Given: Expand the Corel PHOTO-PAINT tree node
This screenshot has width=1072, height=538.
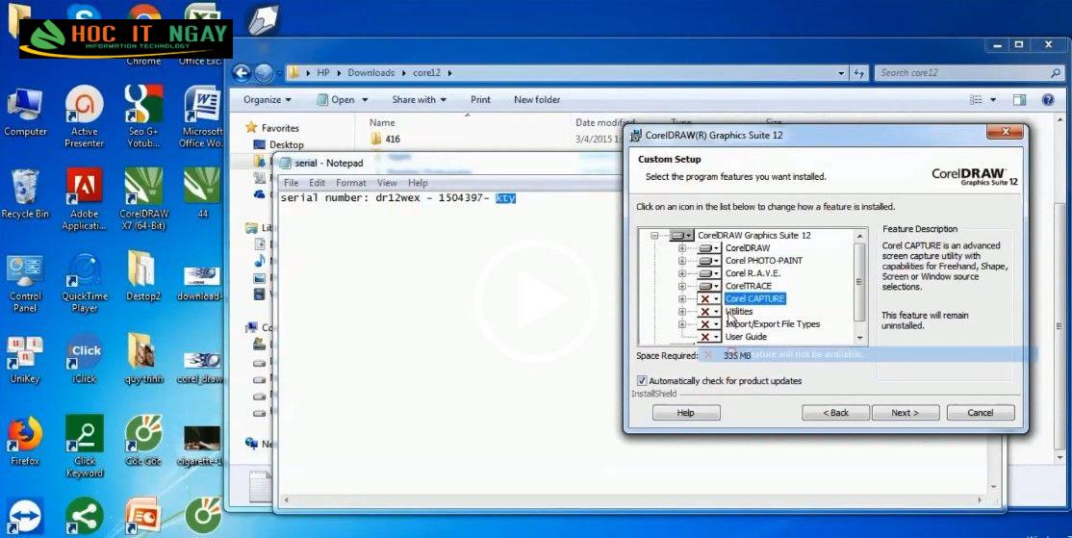Looking at the screenshot, I should (681, 261).
